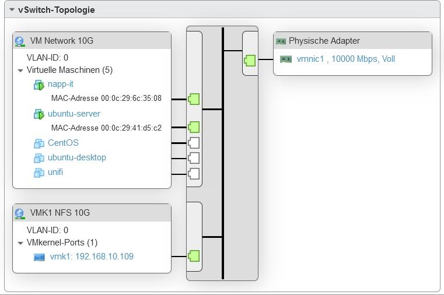
Task: Click the VMK1 NFS 10G port group icon
Action: tap(20, 213)
